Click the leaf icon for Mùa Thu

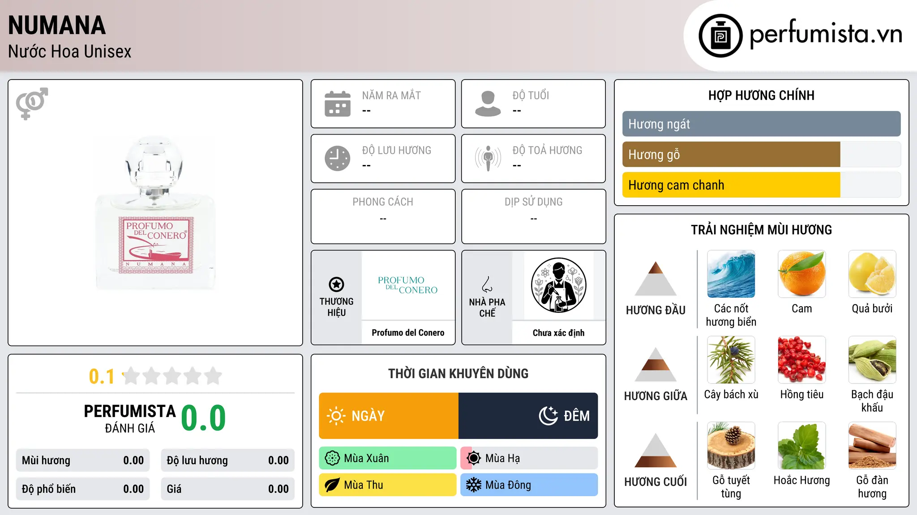coord(332,485)
